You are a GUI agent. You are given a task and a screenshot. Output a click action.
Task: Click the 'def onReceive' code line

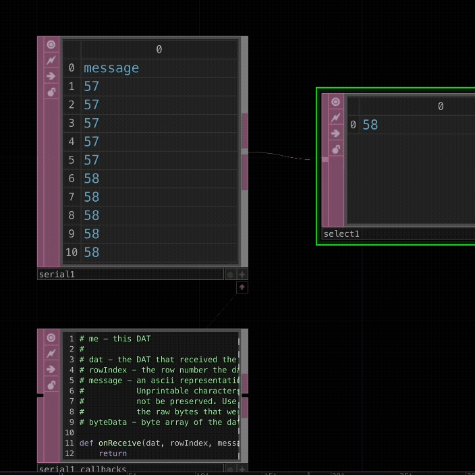coord(159,443)
